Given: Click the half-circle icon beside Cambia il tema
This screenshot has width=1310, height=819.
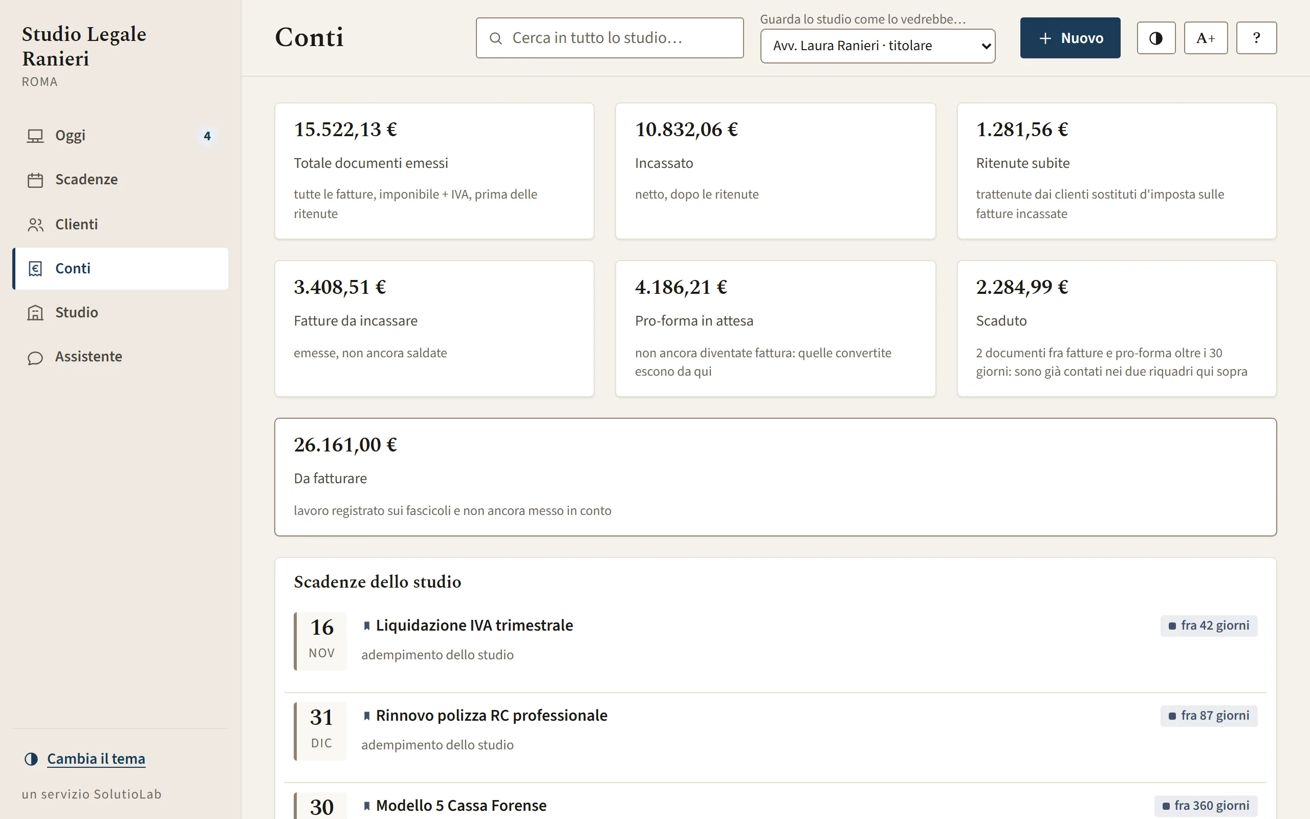Looking at the screenshot, I should coord(31,759).
